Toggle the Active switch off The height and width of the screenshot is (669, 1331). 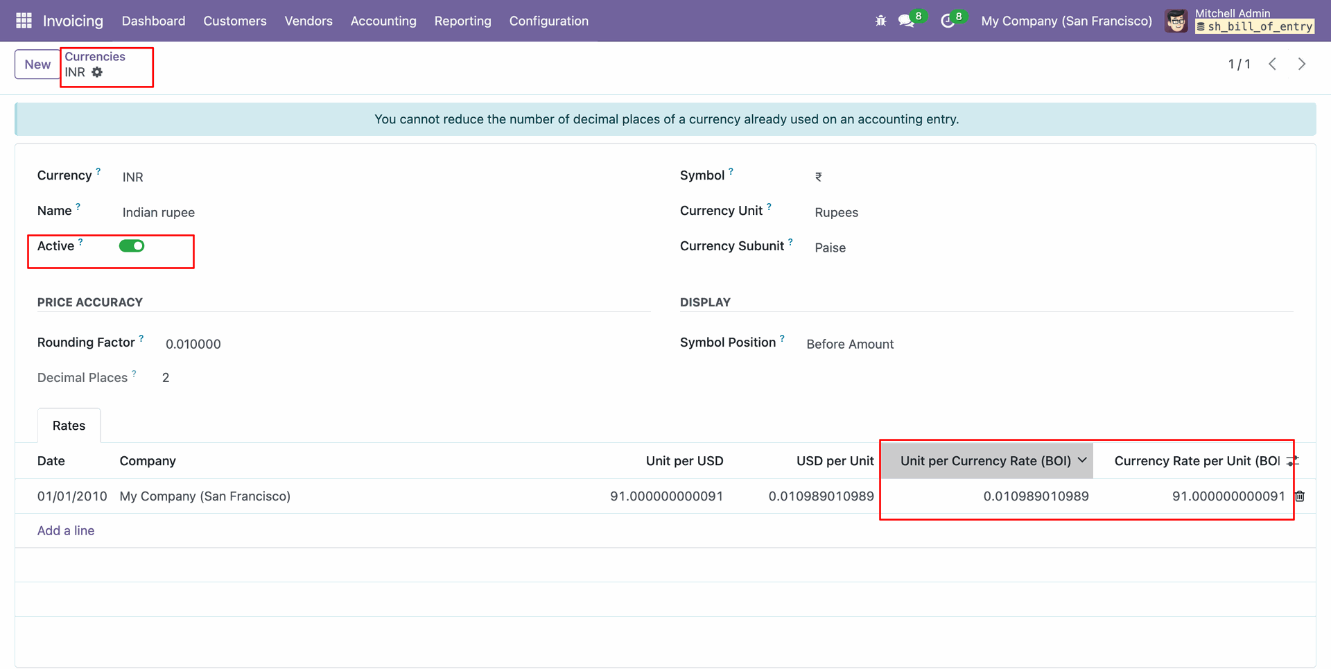[x=132, y=246]
